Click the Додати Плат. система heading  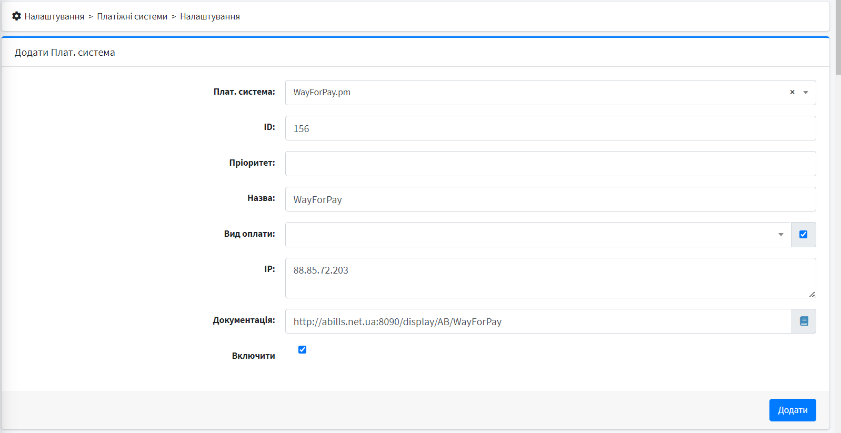[65, 52]
